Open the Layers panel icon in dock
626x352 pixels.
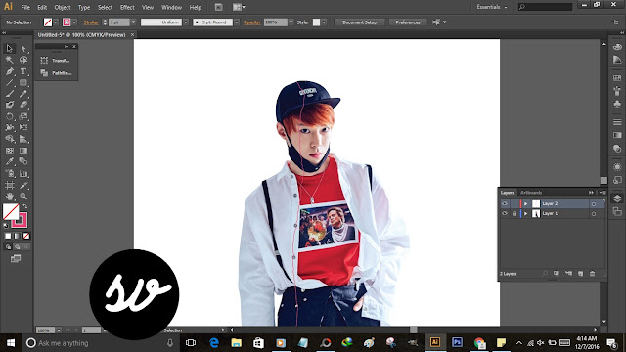click(x=617, y=198)
